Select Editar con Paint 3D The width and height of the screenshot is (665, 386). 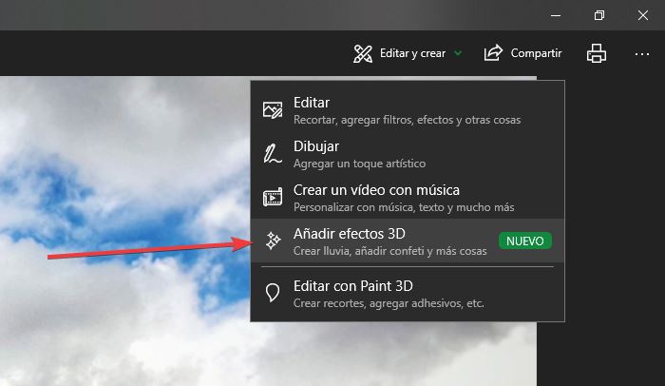coord(408,294)
